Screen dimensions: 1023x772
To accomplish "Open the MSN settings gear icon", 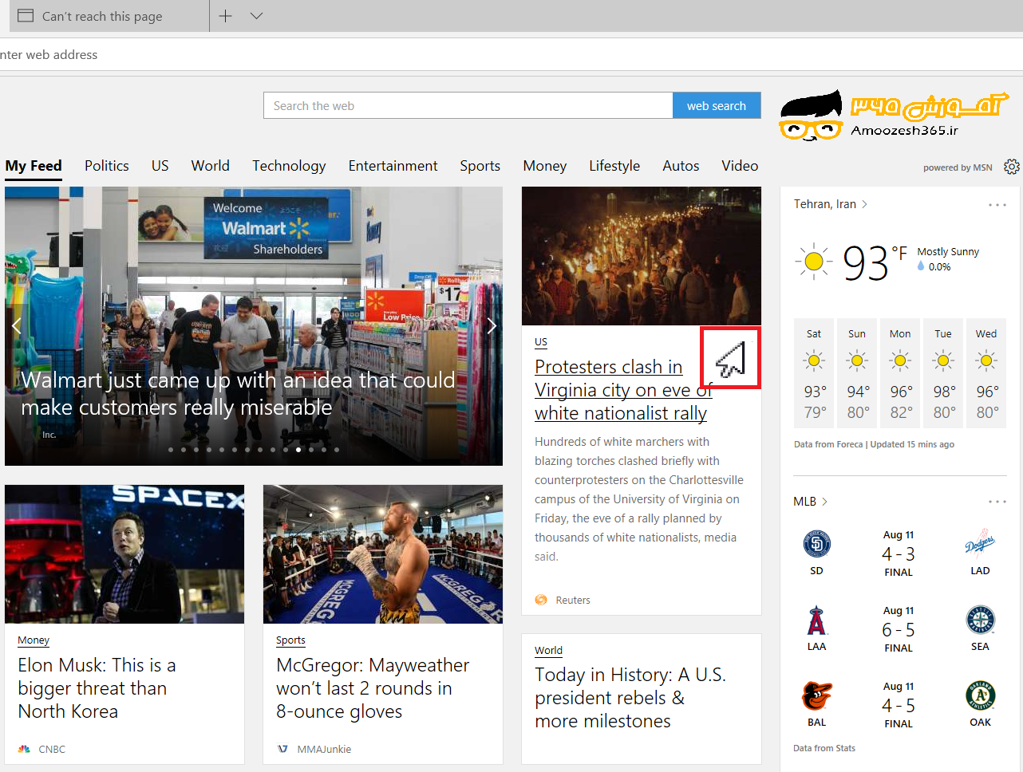I will [x=1012, y=167].
